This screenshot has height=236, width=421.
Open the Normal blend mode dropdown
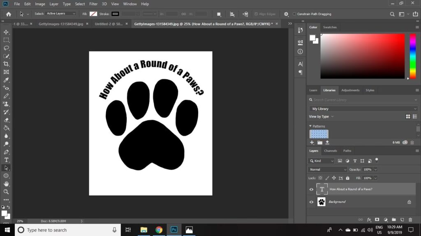[x=328, y=170]
